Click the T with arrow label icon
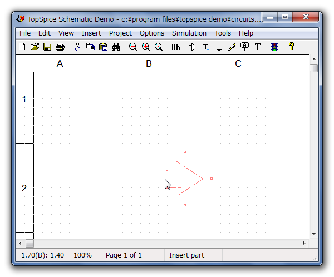334x277 pixels. pos(206,47)
